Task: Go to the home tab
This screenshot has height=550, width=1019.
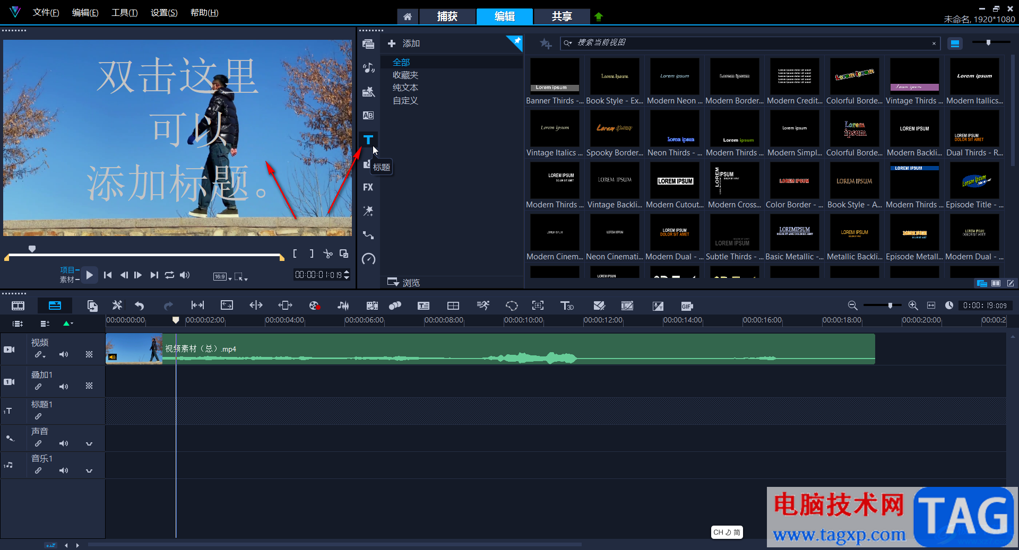Action: click(x=407, y=16)
